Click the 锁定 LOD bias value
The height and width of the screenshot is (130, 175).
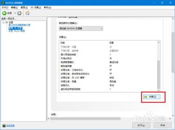point(112,78)
